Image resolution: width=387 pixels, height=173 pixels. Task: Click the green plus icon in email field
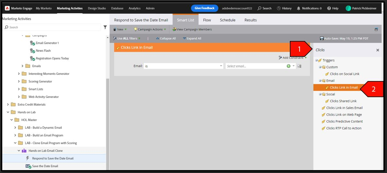pos(289,66)
